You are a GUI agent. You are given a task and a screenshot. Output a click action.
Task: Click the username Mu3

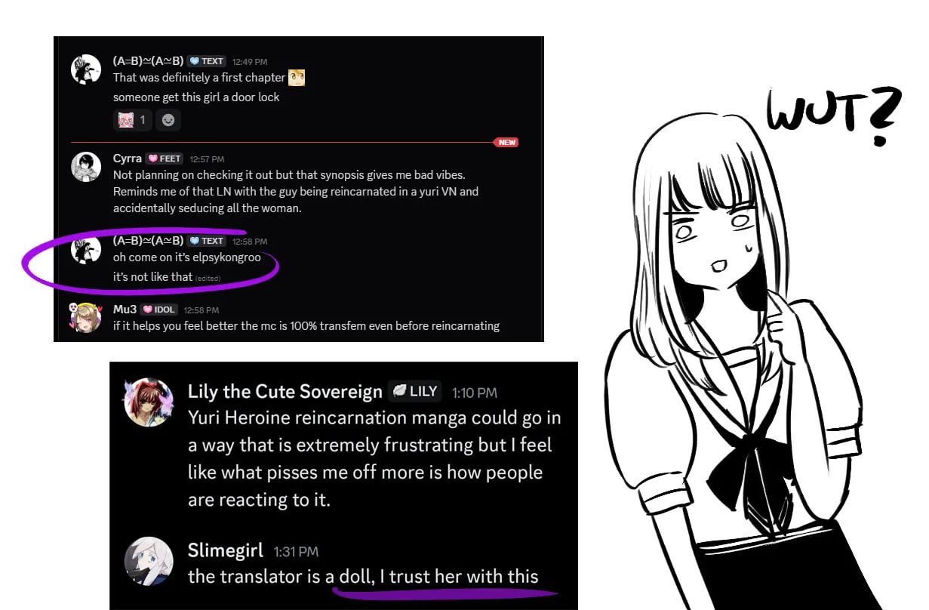(x=125, y=310)
